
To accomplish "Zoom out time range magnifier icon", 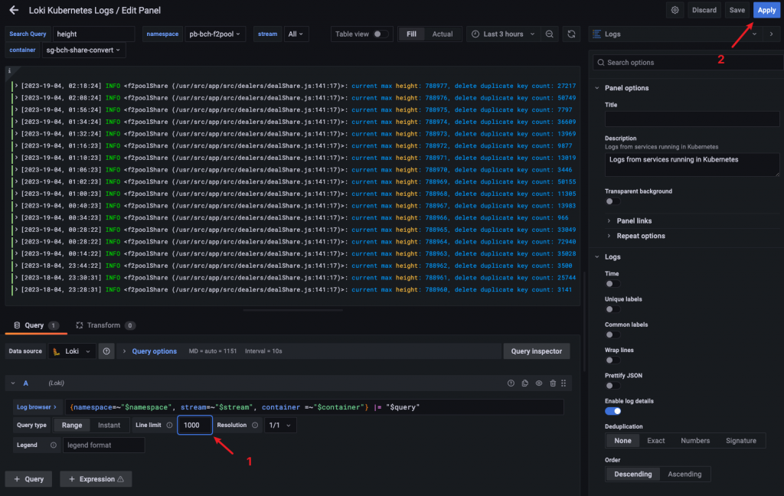I will (x=549, y=34).
